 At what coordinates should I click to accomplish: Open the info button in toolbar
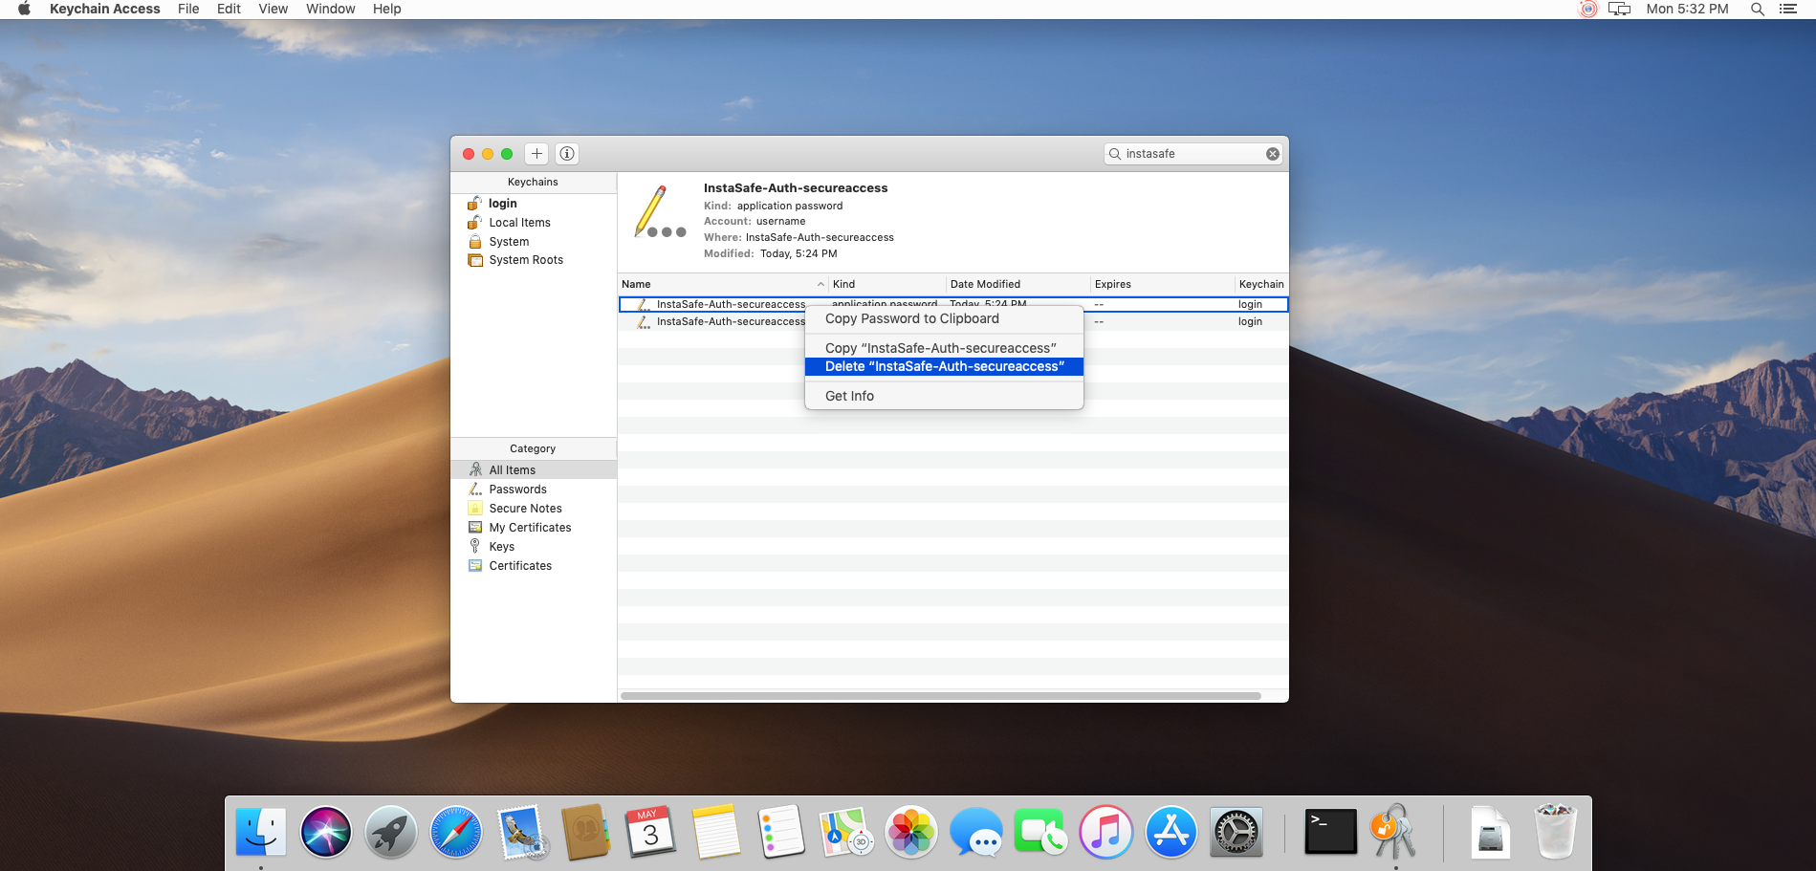567,154
